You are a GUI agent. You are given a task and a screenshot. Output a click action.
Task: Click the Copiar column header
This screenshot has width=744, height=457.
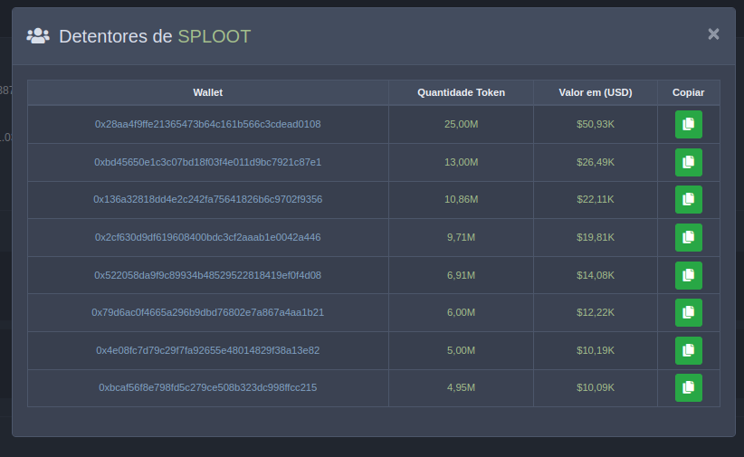[x=689, y=92]
